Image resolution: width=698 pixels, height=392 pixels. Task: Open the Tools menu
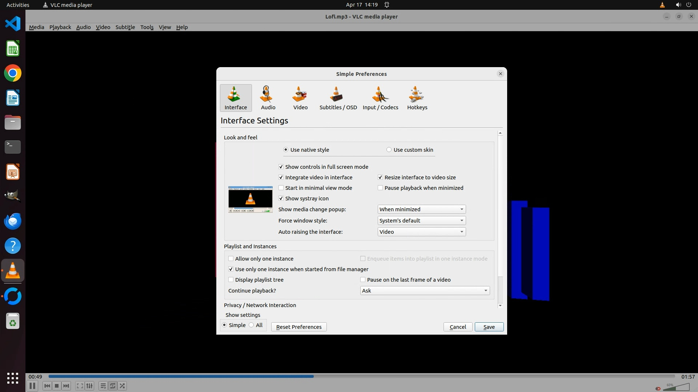147,27
